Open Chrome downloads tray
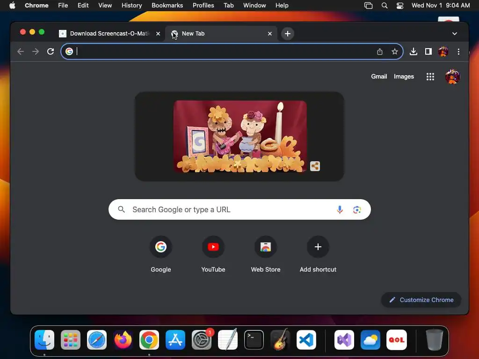Viewport: 479px width, 359px height. (x=414, y=51)
